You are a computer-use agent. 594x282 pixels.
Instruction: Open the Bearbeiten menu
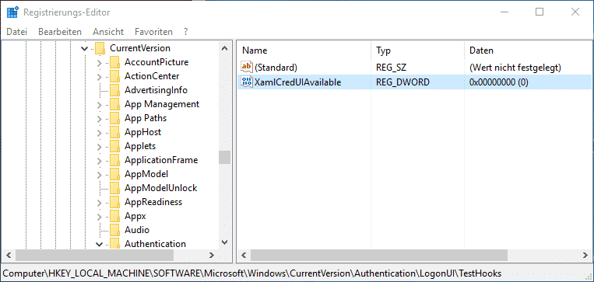(x=60, y=32)
